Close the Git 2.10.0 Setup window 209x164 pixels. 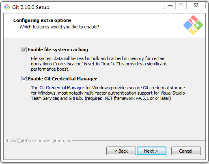196,6
